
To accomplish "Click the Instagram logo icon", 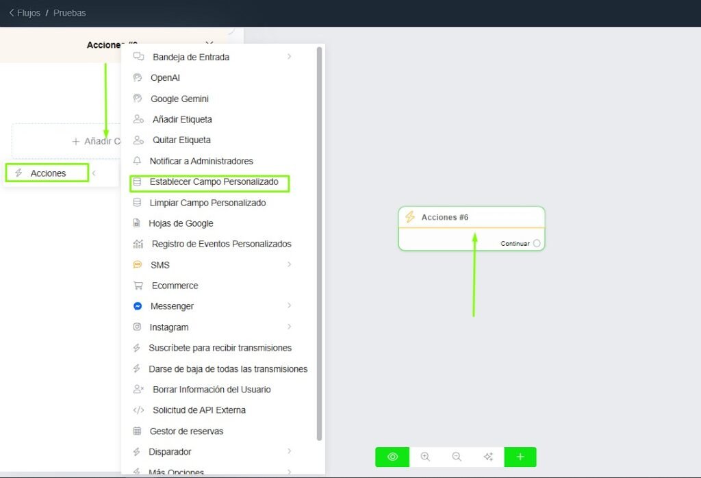I will pyautogui.click(x=138, y=327).
